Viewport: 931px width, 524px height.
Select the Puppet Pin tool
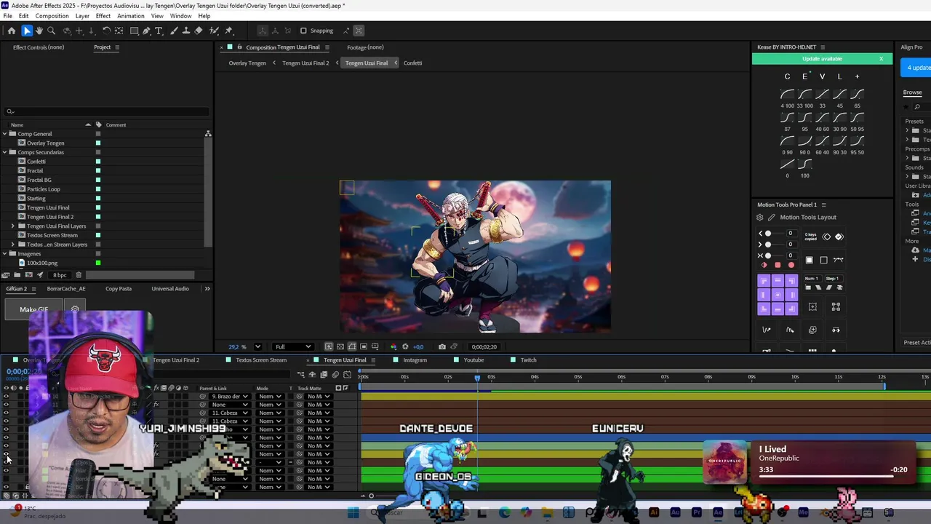click(228, 31)
